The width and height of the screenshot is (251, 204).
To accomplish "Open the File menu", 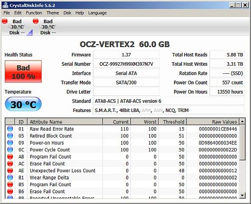I will point(7,13).
